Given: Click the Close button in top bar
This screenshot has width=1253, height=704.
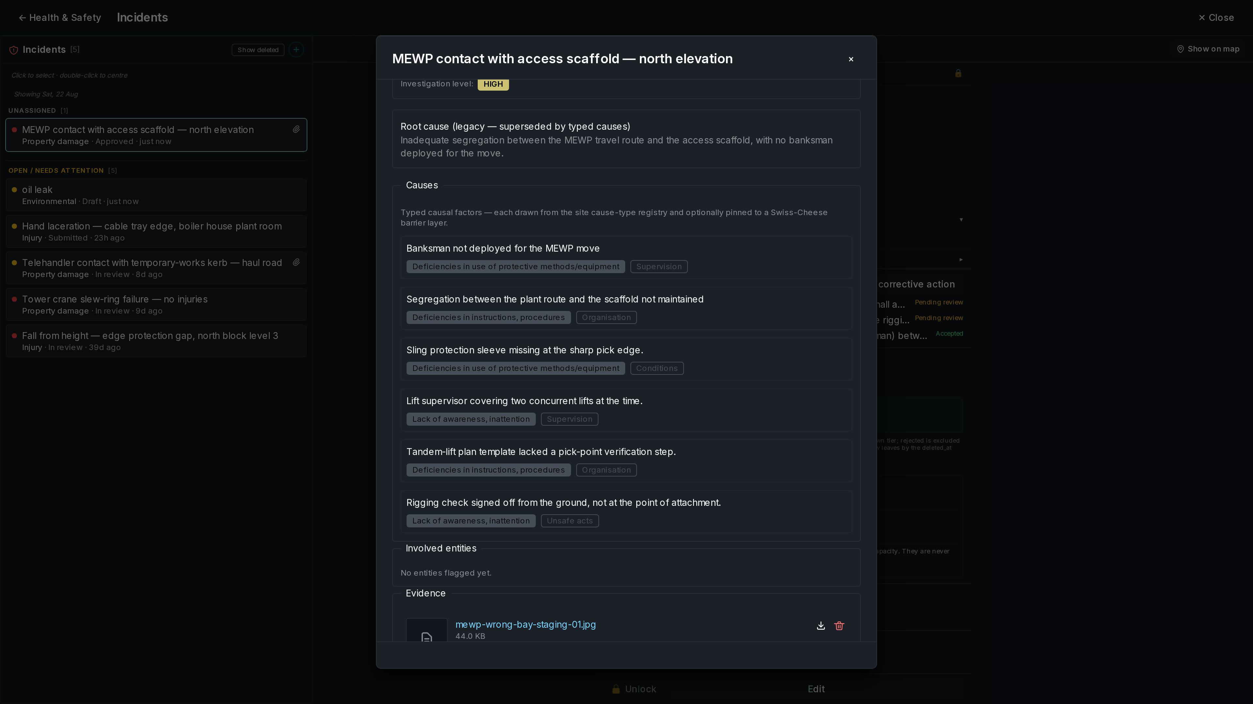Looking at the screenshot, I should point(1216,18).
